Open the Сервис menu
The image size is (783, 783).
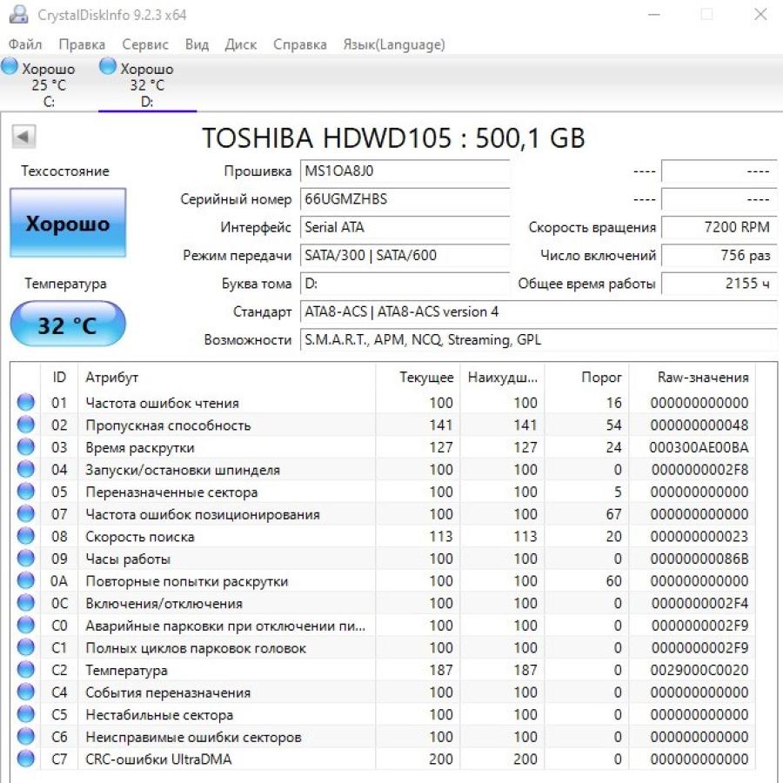coord(144,44)
